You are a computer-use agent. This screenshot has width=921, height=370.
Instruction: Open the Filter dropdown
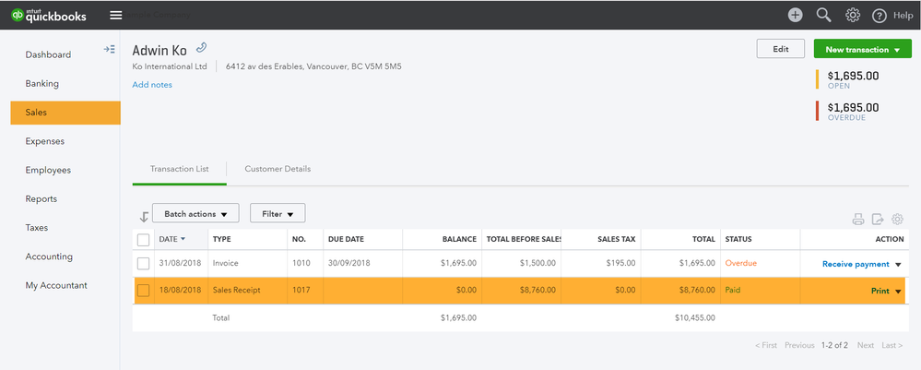coord(277,213)
